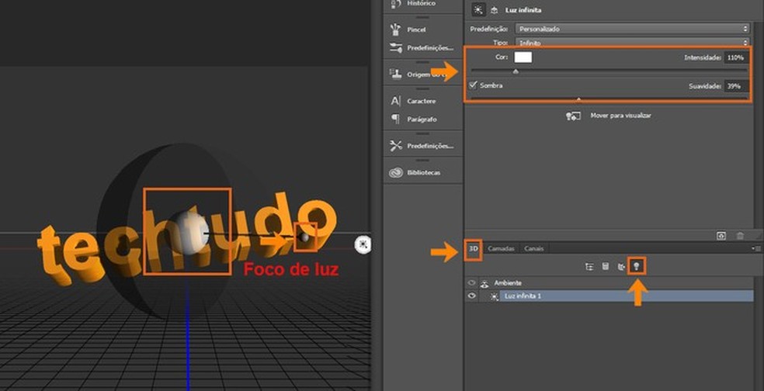The height and width of the screenshot is (391, 764).
Task: Click the render icon at properties panel bottom
Action: (x=721, y=236)
